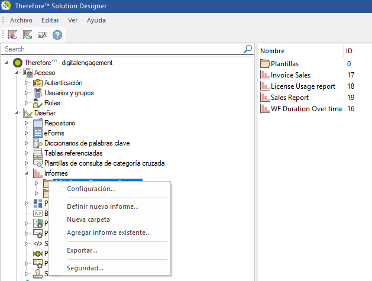372x281 pixels.
Task: Select the Repositorio label
Action: pos(60,123)
